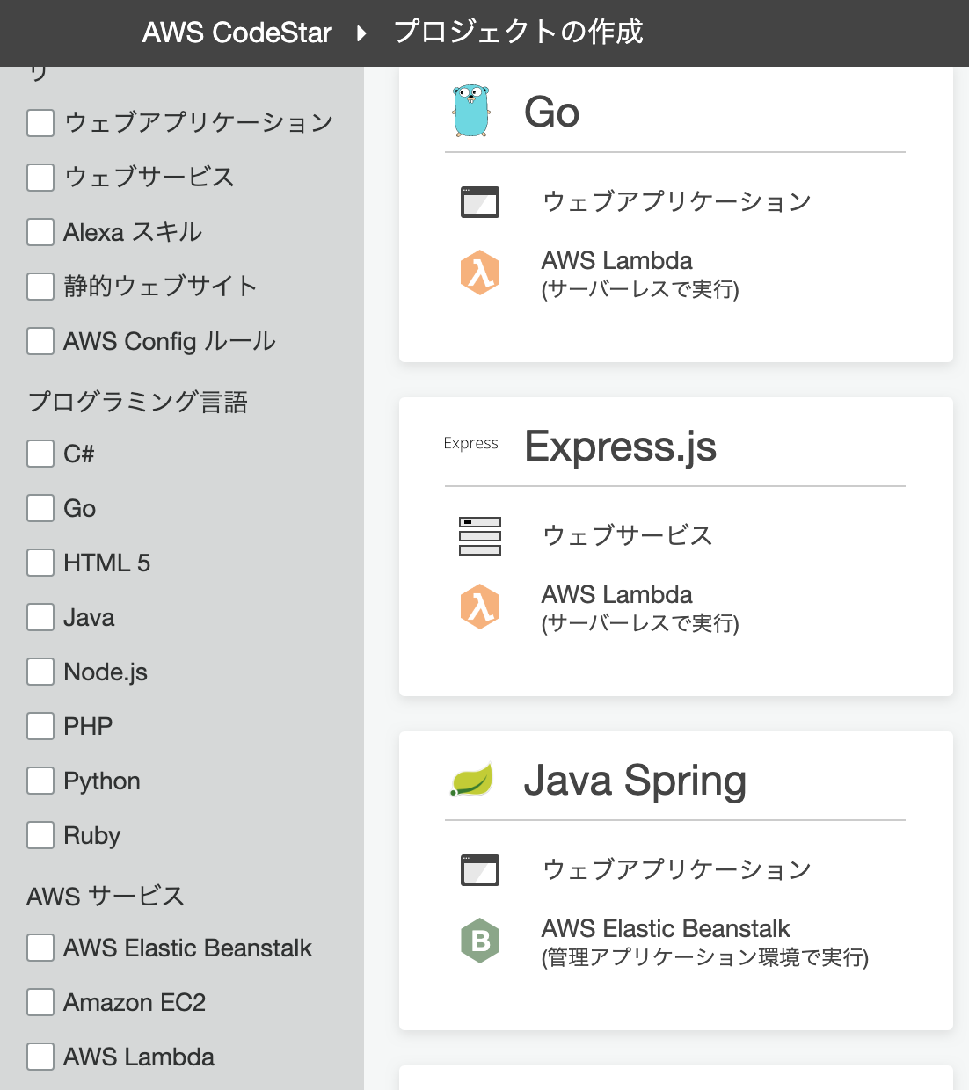Check the Alexa スキル filter

[40, 232]
